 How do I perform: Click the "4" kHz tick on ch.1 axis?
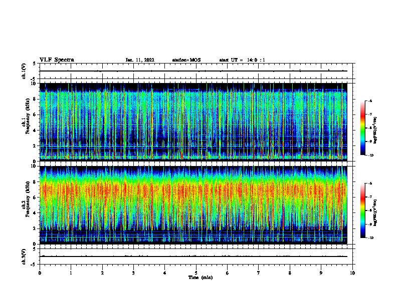point(35,130)
